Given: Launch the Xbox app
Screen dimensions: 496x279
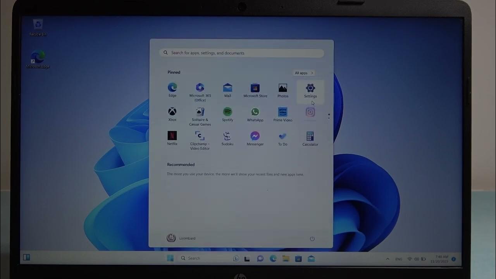Looking at the screenshot, I should [x=172, y=114].
